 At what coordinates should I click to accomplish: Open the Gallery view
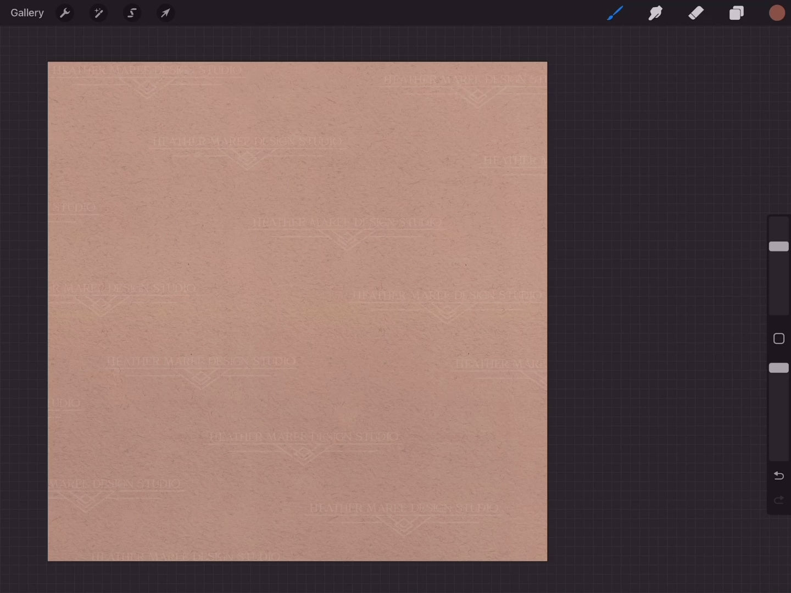pos(27,13)
